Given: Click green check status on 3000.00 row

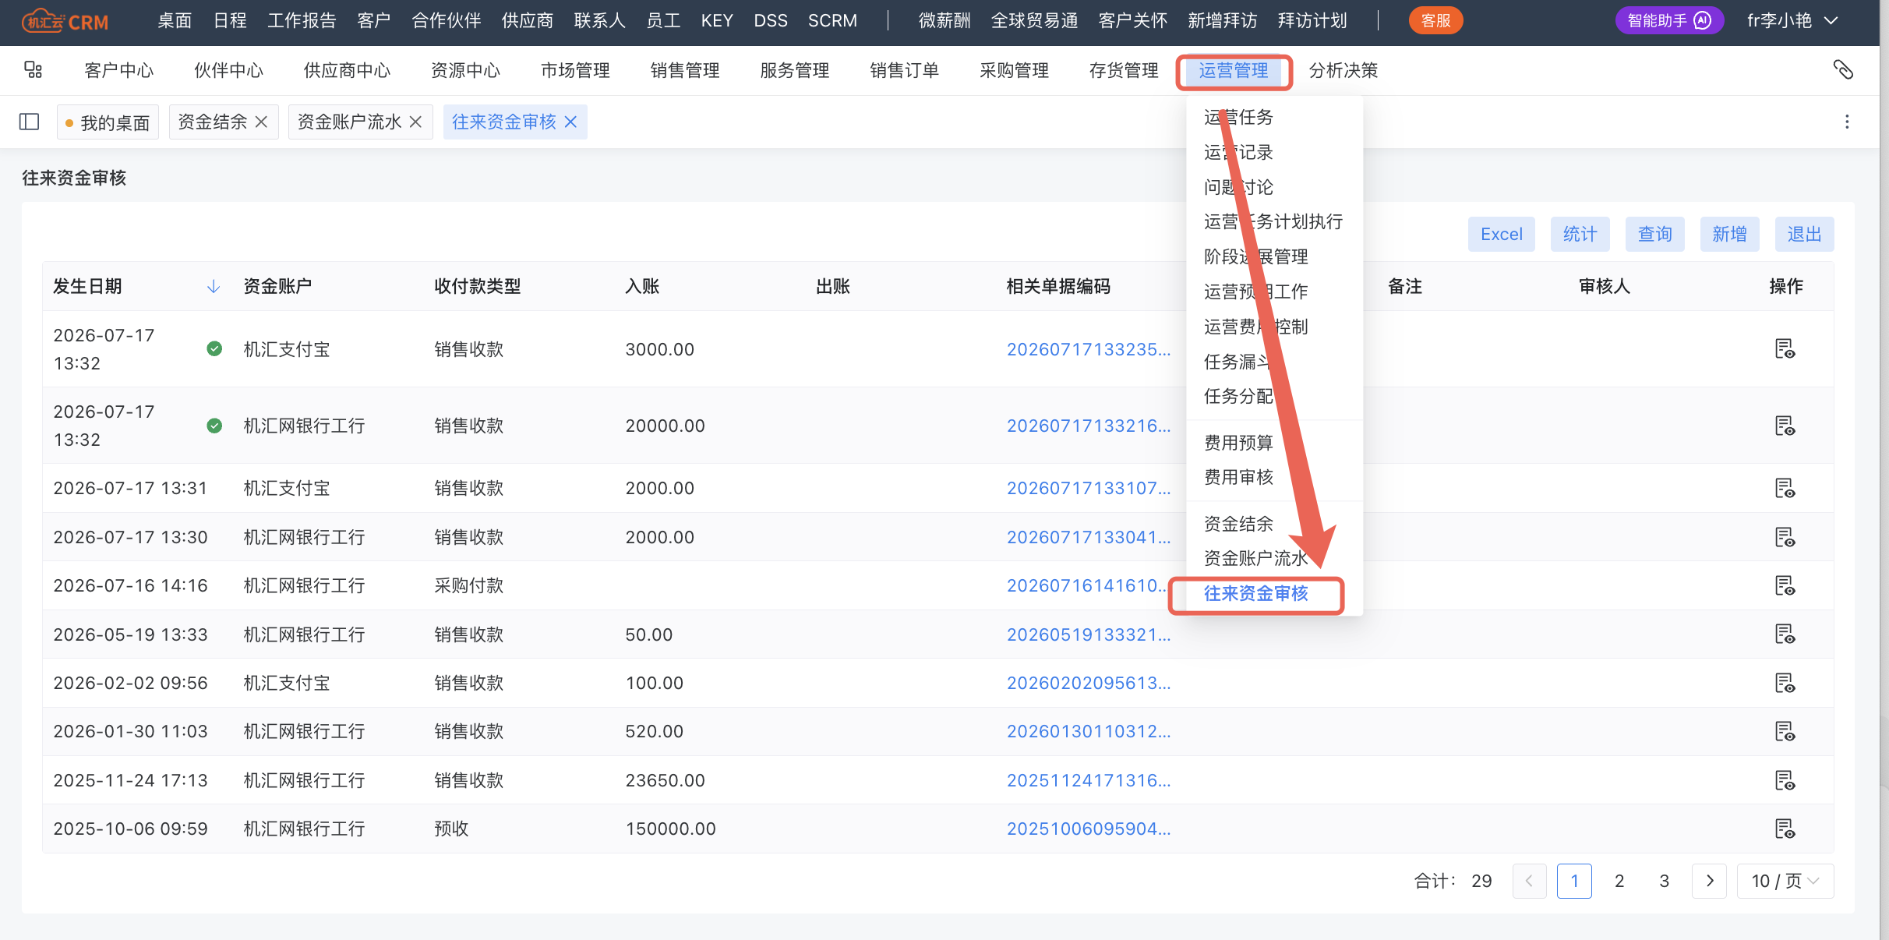Looking at the screenshot, I should coord(214,348).
